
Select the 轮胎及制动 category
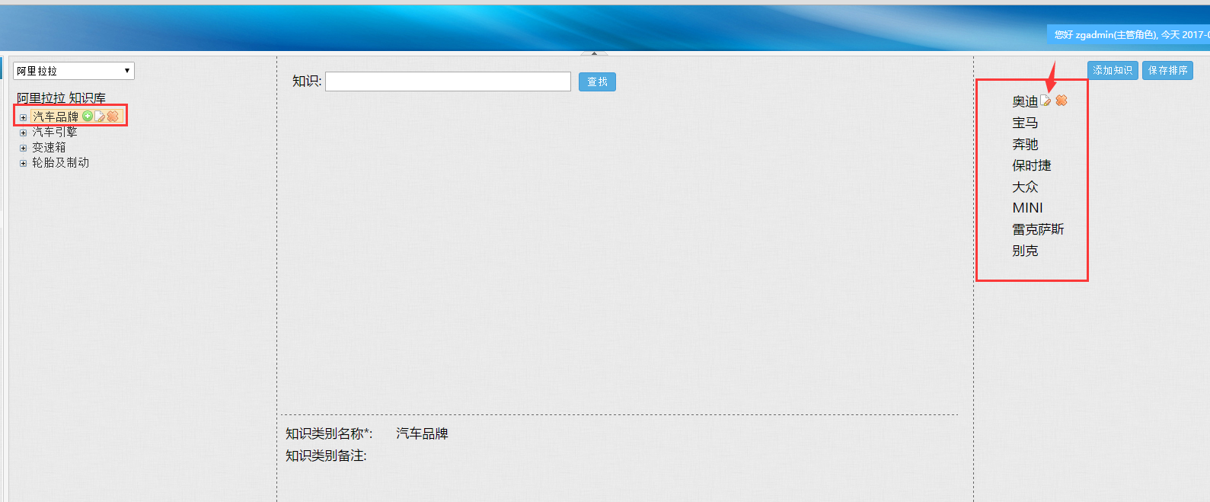click(x=60, y=162)
